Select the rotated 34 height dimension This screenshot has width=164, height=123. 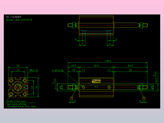coord(37,87)
